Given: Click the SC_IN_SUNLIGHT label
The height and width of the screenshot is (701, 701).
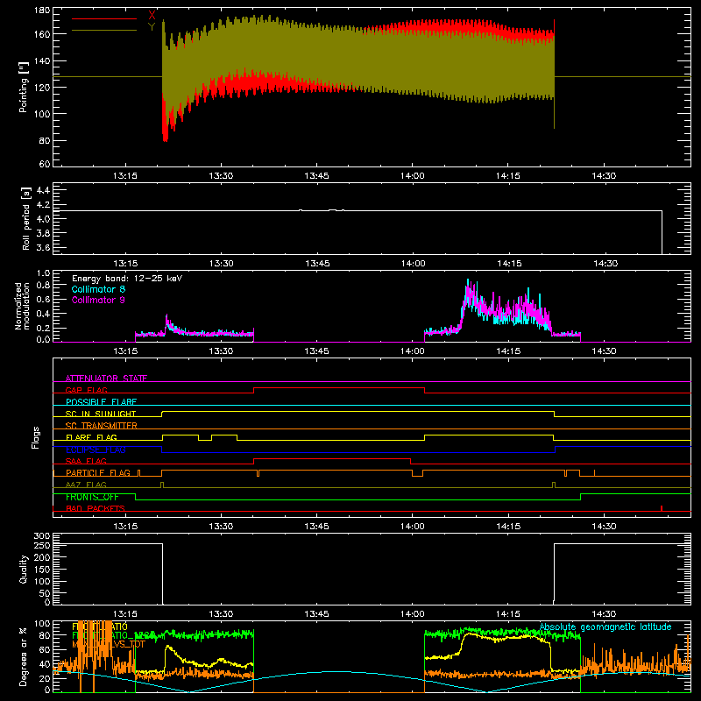Looking at the screenshot, I should click(101, 414).
